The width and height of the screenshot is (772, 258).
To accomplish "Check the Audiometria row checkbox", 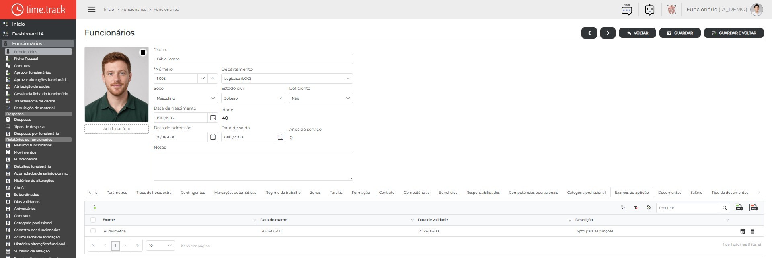I will (93, 231).
